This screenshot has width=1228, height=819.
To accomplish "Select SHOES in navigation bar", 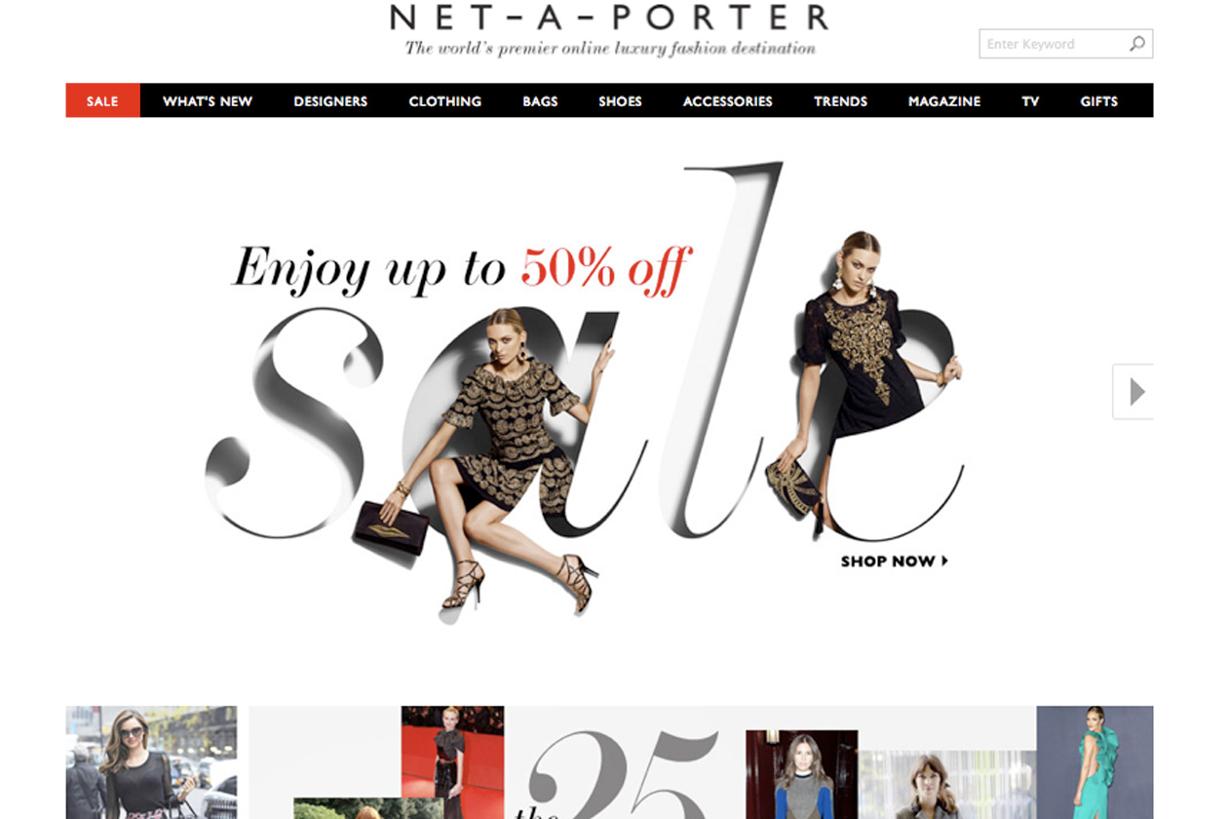I will (620, 100).
